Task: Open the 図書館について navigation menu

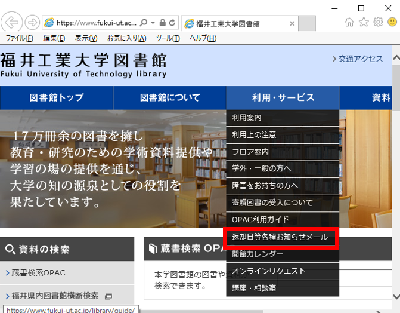Action: pos(170,97)
